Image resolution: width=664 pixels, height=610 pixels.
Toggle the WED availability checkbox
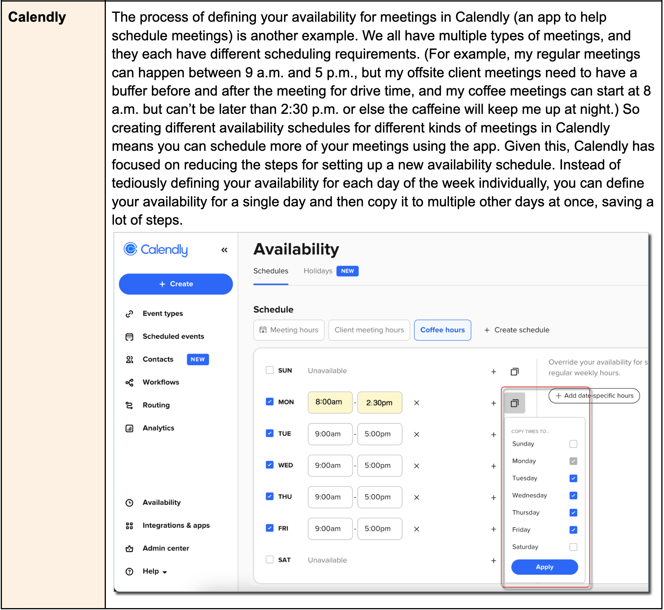tap(270, 465)
